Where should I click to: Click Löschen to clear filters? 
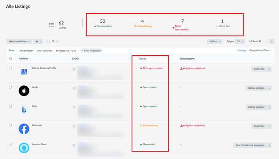241,51
